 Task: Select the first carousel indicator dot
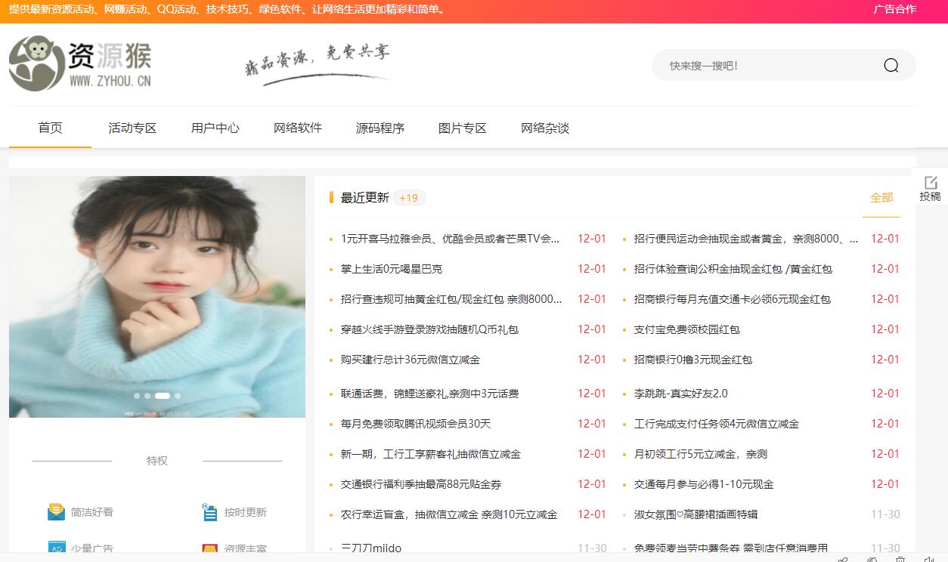point(137,396)
